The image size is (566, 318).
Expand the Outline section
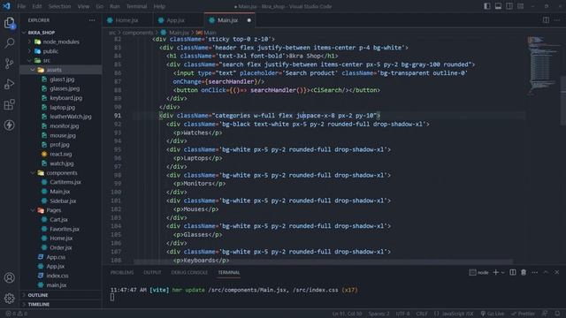pyautogui.click(x=61, y=295)
